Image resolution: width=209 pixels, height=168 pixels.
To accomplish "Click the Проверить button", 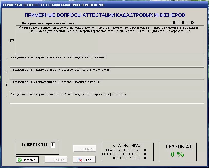I will [x=27, y=160].
